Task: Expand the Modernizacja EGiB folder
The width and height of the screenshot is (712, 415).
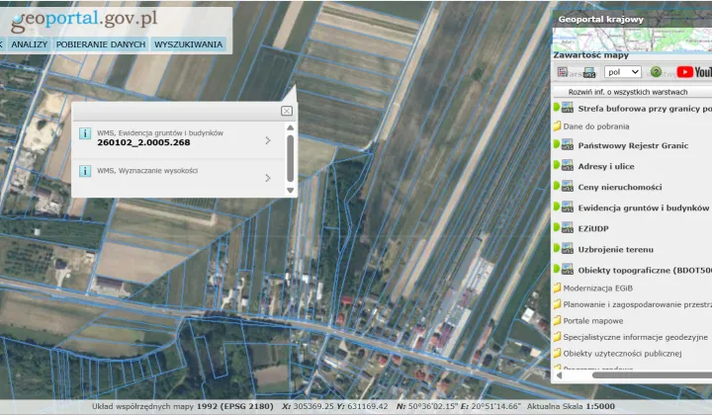Action: pyautogui.click(x=598, y=288)
